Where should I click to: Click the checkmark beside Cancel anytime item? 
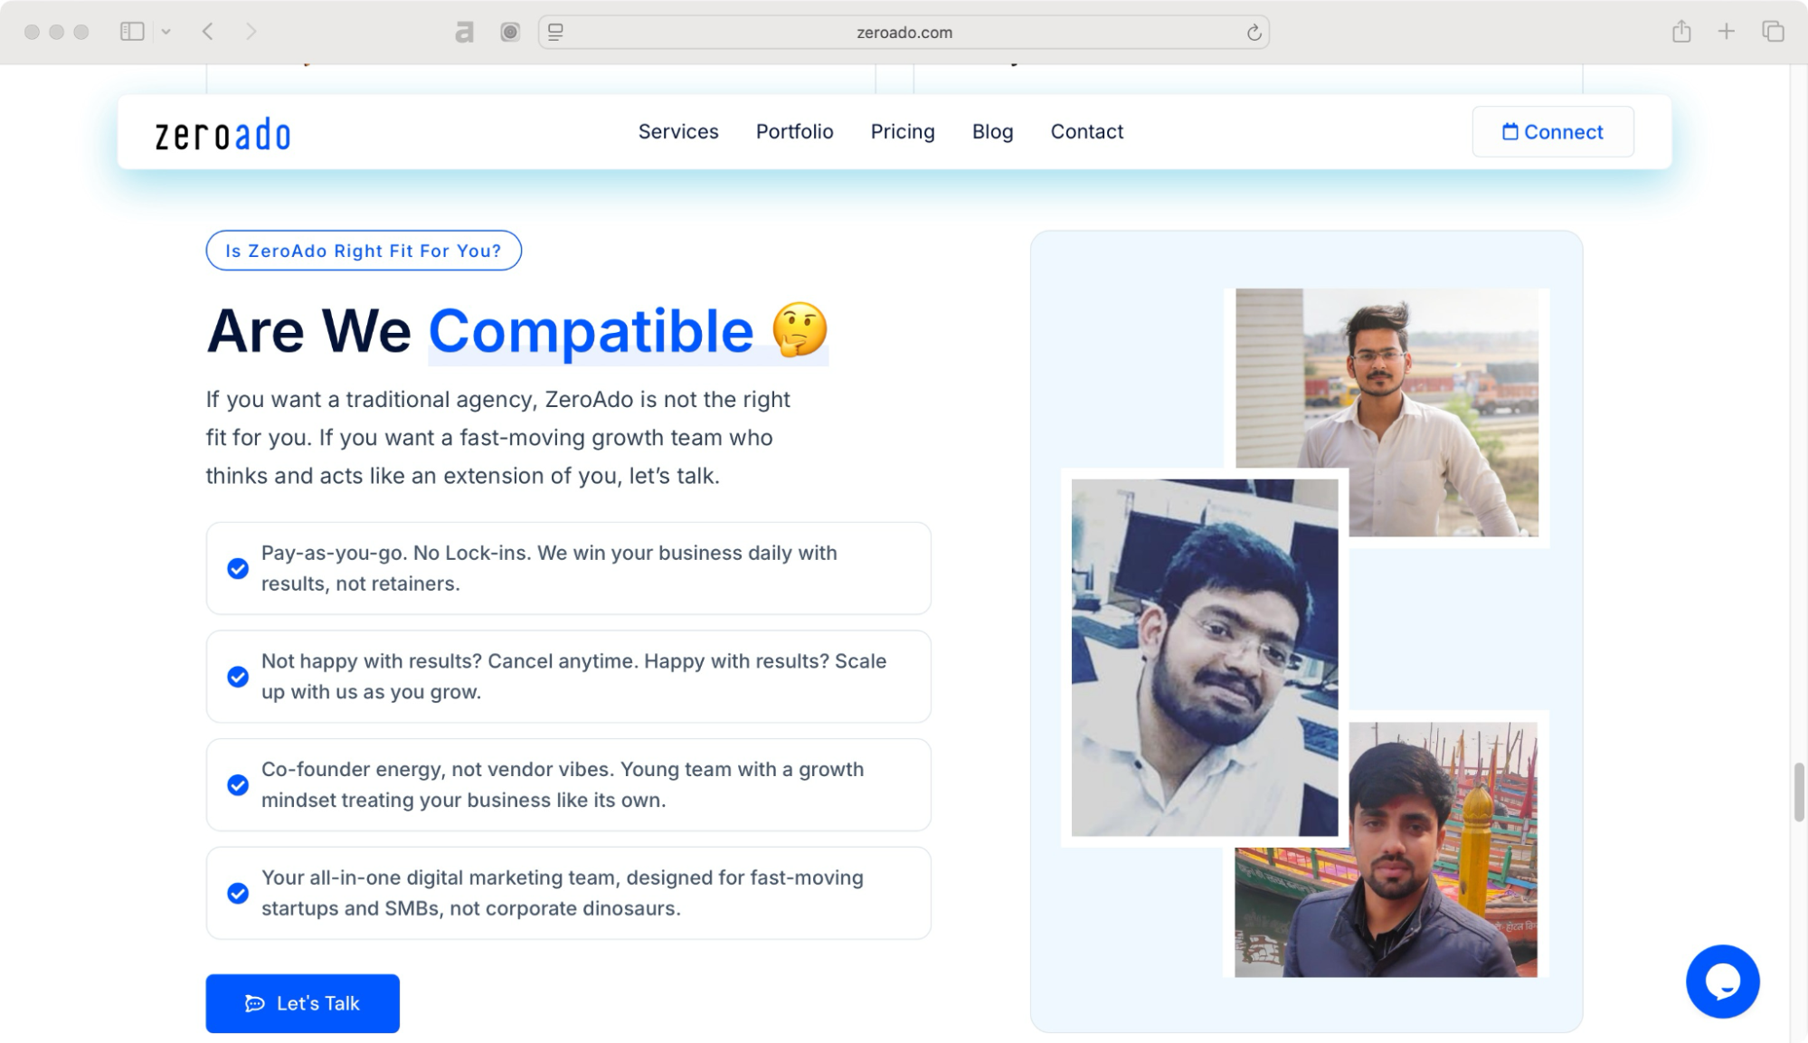tap(238, 677)
